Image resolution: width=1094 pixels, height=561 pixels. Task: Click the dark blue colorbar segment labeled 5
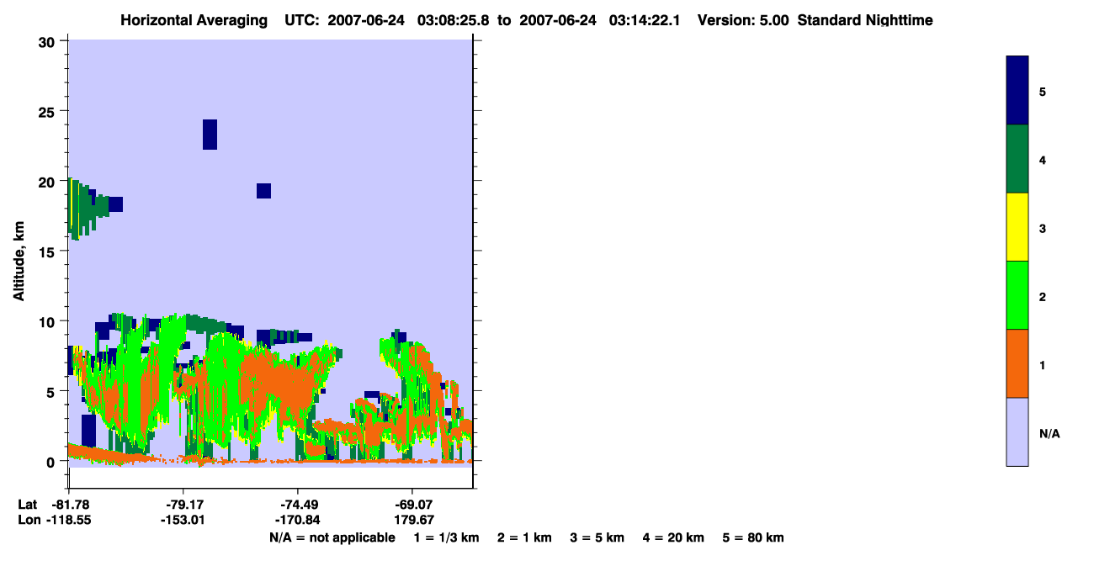1017,91
